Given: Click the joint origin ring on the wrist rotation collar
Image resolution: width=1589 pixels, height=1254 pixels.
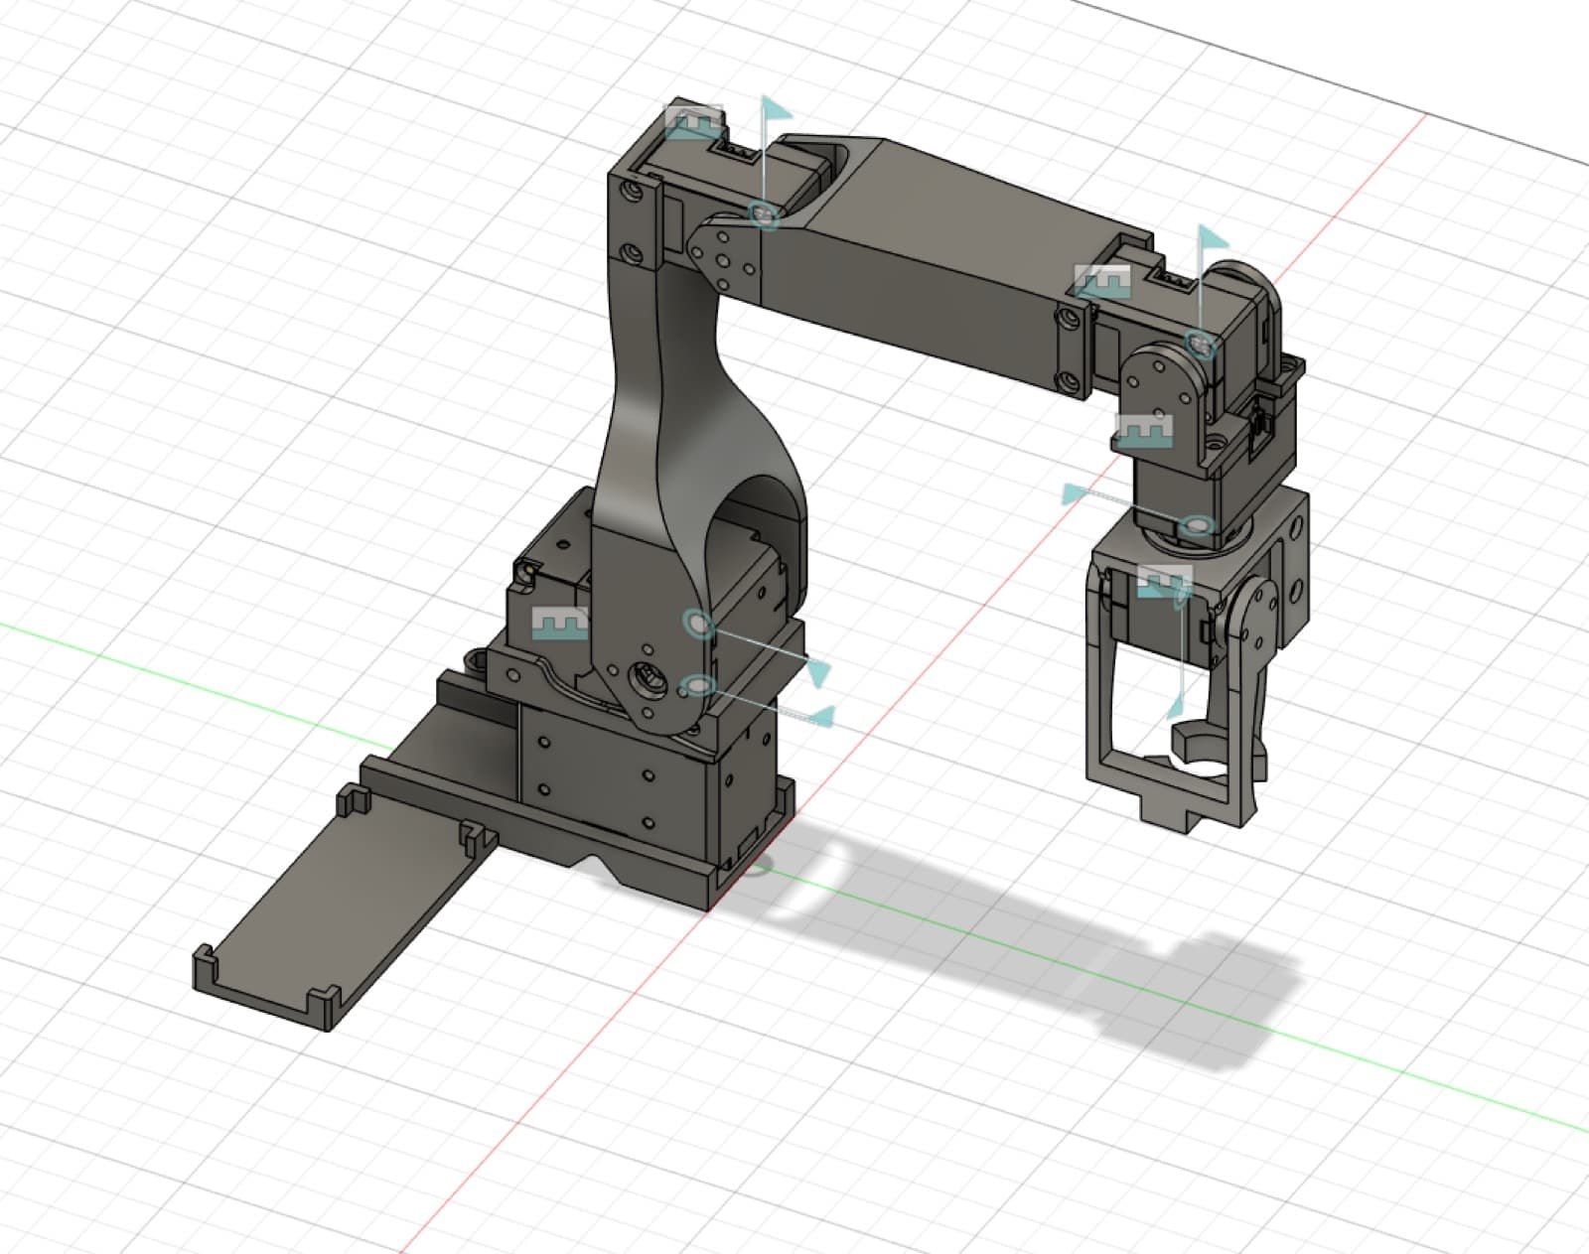Looking at the screenshot, I should (1198, 523).
